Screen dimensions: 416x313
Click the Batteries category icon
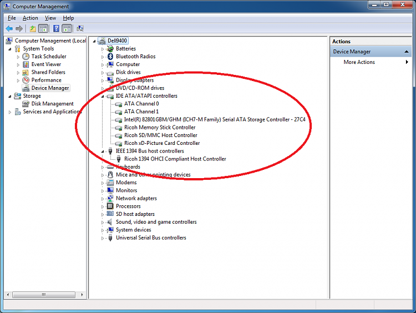coord(110,49)
